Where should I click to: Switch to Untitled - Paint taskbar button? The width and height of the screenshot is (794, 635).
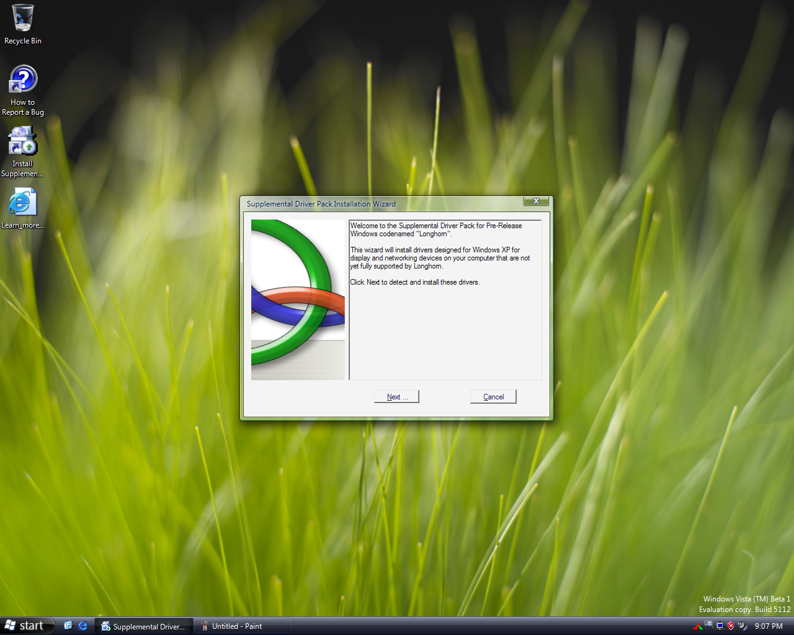243,626
